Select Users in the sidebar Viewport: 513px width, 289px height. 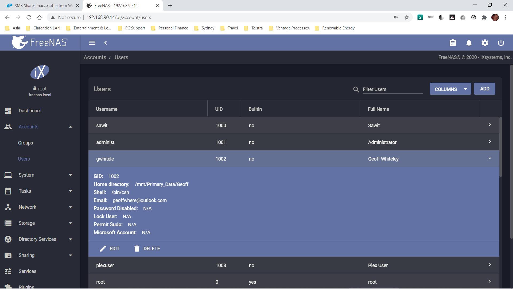[24, 159]
